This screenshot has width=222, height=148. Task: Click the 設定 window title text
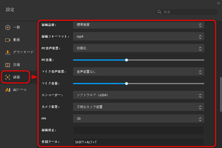point(10,10)
